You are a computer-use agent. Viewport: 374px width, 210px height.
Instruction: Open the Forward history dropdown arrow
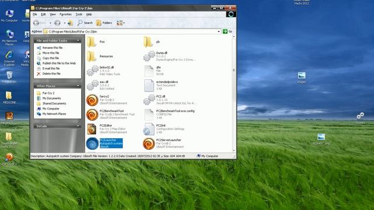[x=64, y=23]
